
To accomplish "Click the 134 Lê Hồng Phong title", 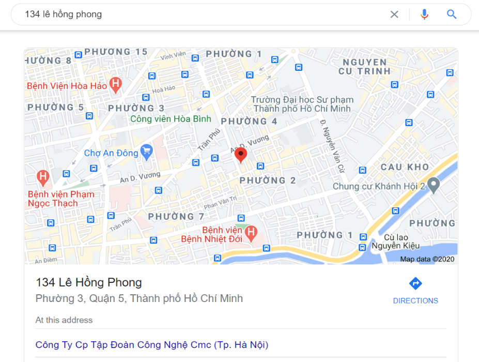I will 88,282.
